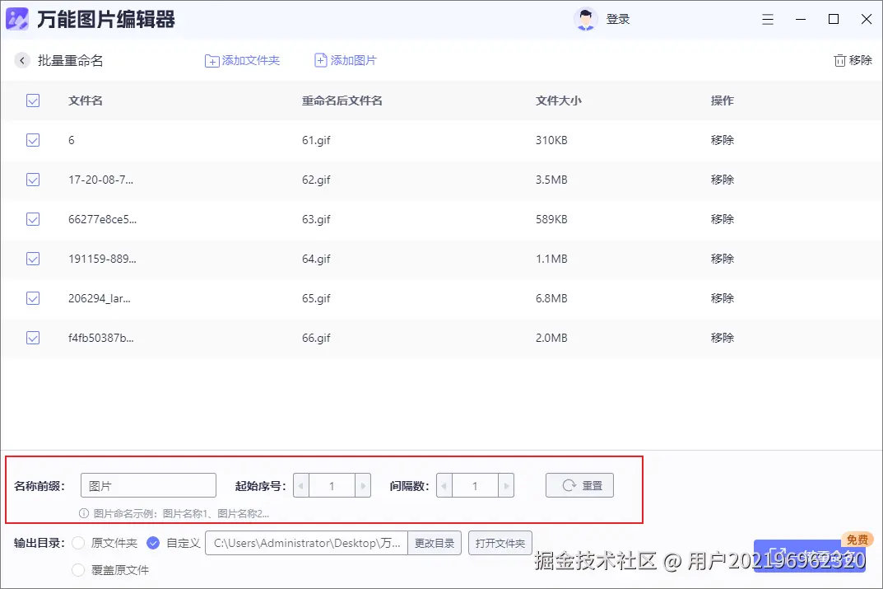Remove the 63.gif row via 移除
The height and width of the screenshot is (589, 883).
(x=722, y=219)
